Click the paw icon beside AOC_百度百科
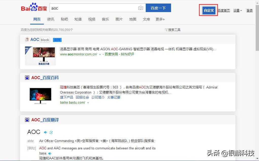 (27, 78)
